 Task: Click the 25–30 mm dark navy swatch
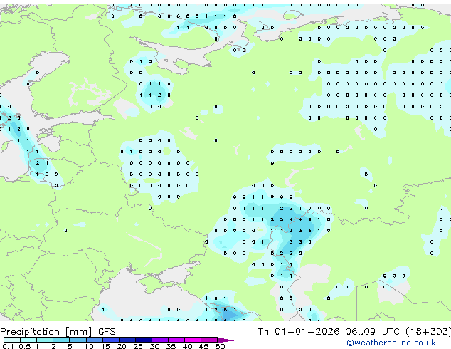[x=144, y=340]
